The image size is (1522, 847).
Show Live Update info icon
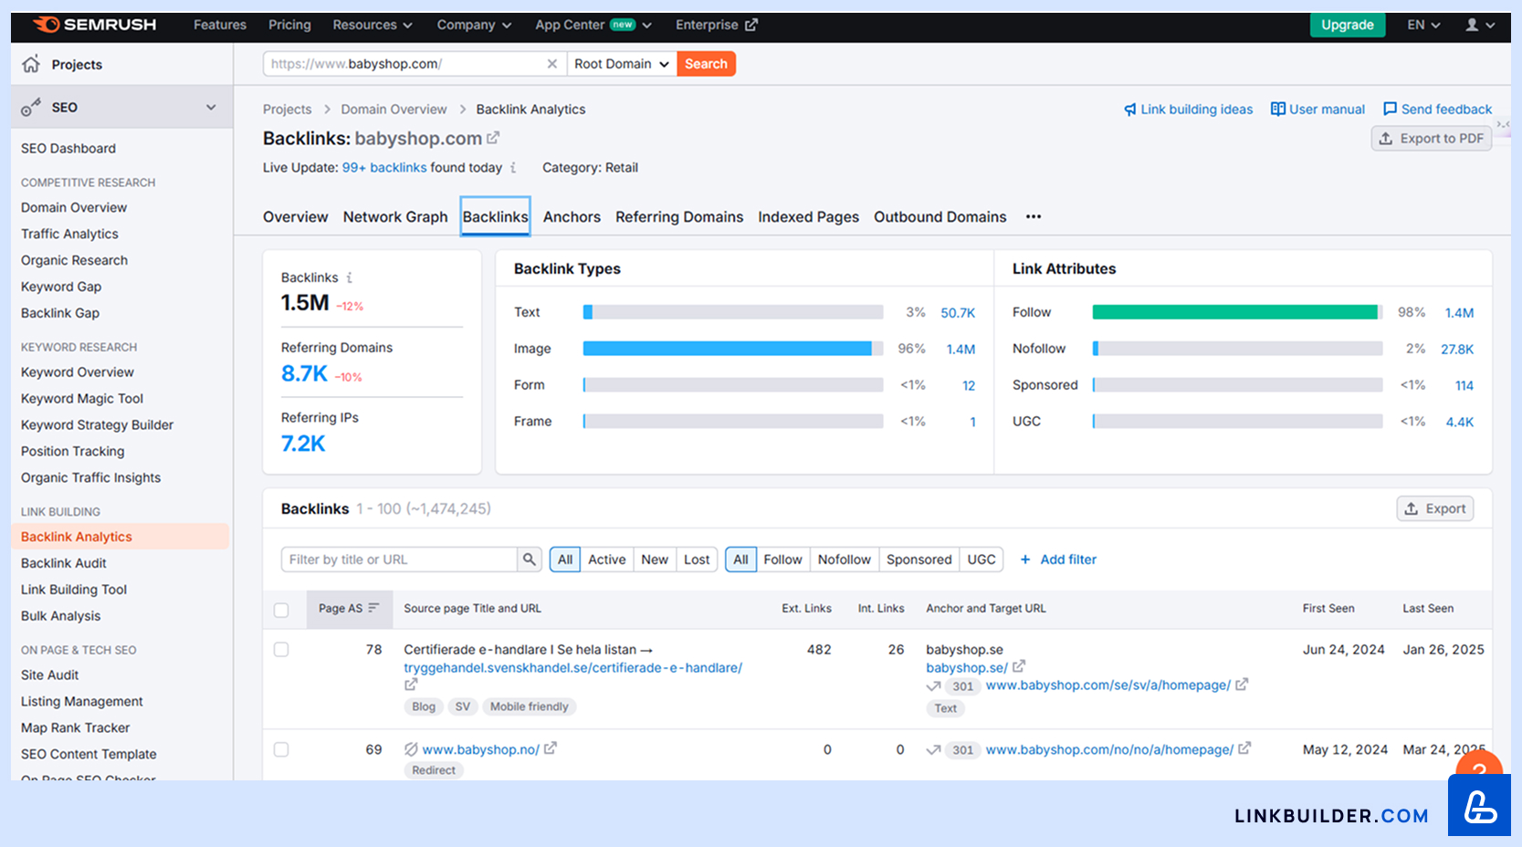[513, 168]
